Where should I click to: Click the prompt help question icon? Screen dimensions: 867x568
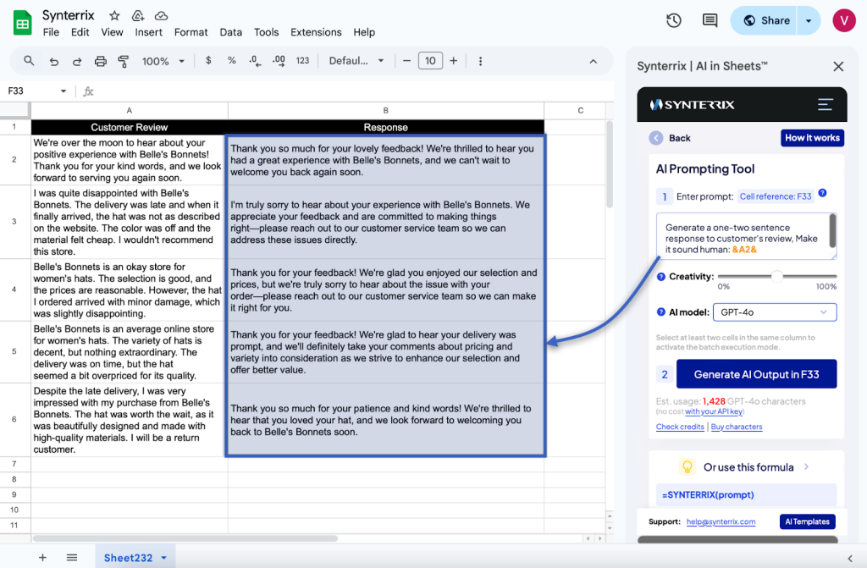(823, 193)
